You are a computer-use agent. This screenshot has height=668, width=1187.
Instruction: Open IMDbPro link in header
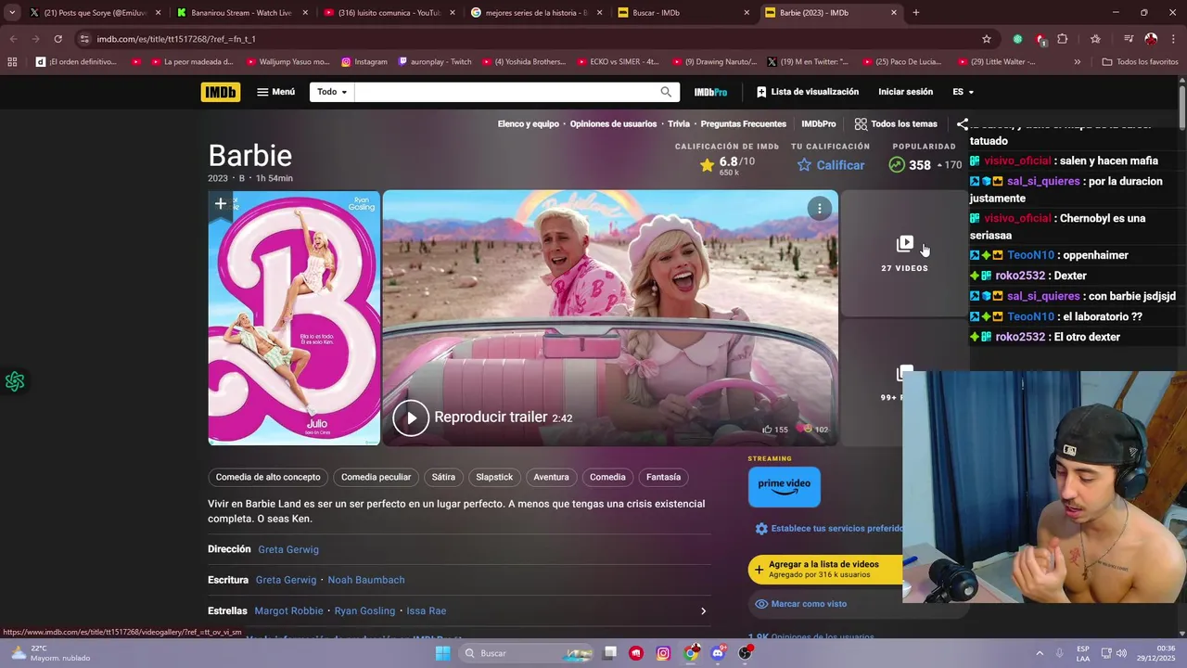[x=710, y=92]
